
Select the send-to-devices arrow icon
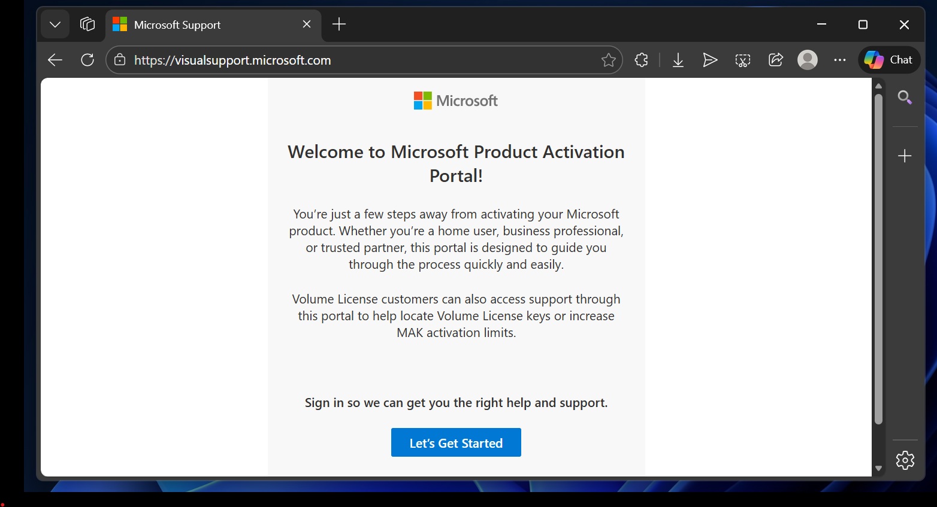tap(710, 60)
